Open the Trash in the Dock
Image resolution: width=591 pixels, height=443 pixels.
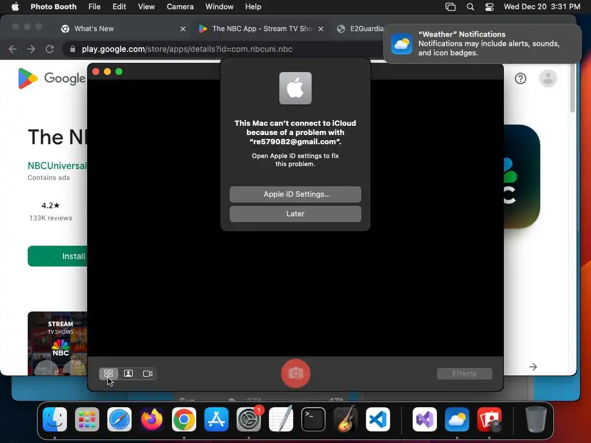pos(536,419)
